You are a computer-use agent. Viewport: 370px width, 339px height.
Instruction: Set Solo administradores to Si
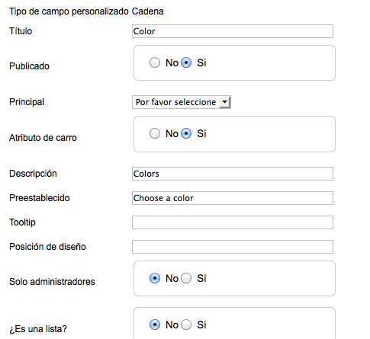pyautogui.click(x=186, y=278)
